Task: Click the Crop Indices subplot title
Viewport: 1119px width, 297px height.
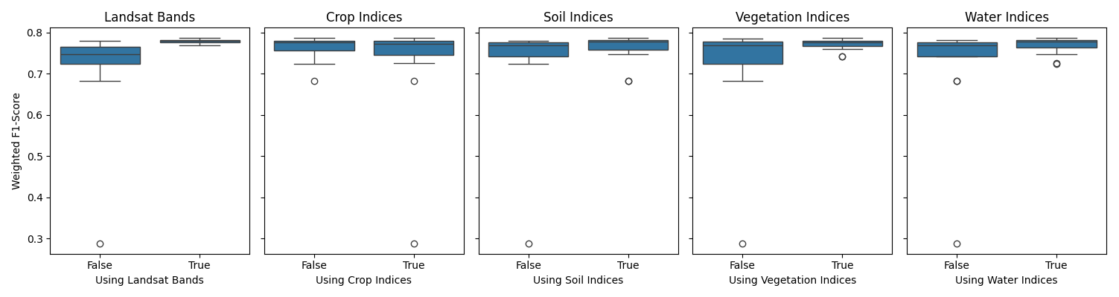Action: (364, 17)
